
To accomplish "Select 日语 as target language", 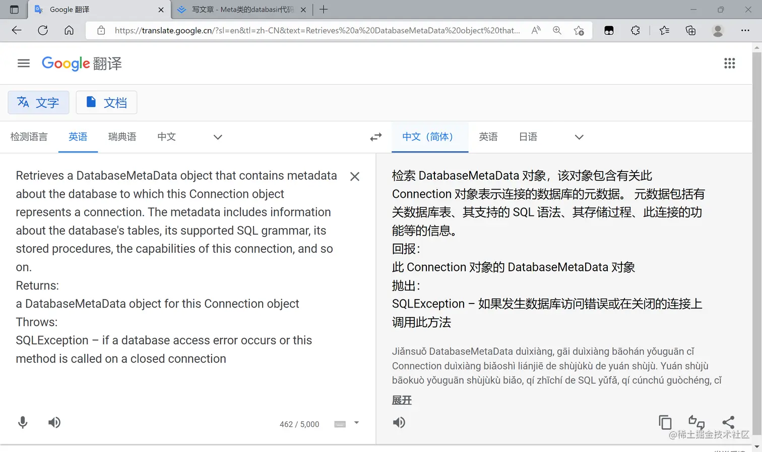I will click(x=528, y=137).
